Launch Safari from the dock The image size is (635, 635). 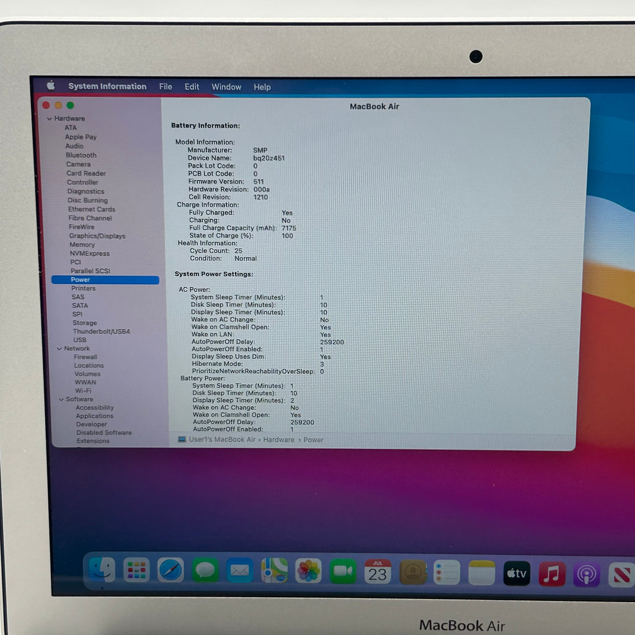[x=171, y=571]
